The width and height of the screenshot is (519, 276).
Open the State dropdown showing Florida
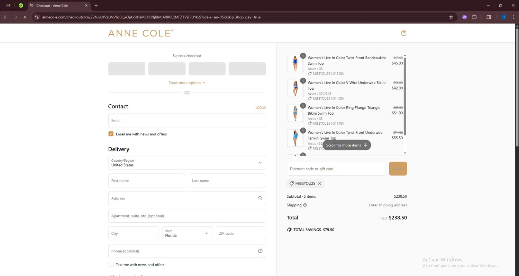pyautogui.click(x=187, y=233)
